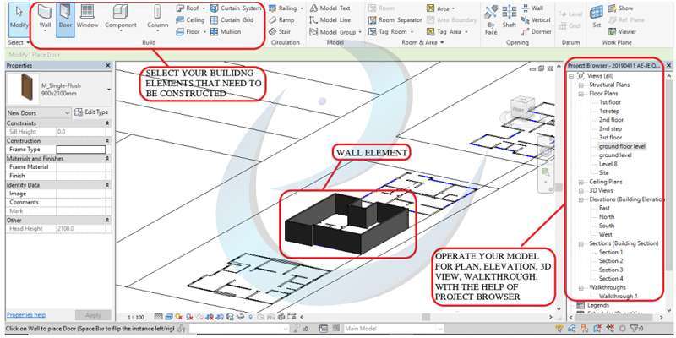Select the Model Line tool
The width and height of the screenshot is (676, 338).
pyautogui.click(x=330, y=19)
